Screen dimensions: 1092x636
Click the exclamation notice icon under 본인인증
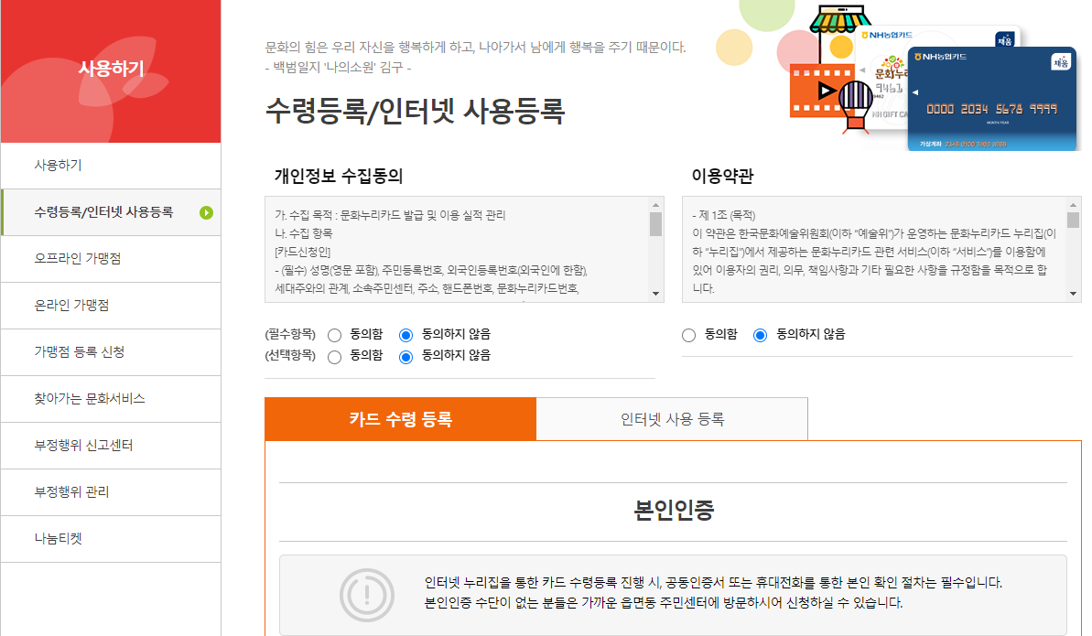click(x=367, y=595)
